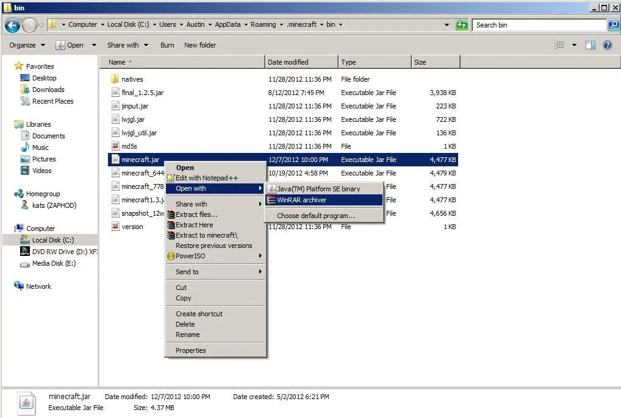Select Copy in the context menu
Screen dimensions: 621x418
(x=215, y=298)
